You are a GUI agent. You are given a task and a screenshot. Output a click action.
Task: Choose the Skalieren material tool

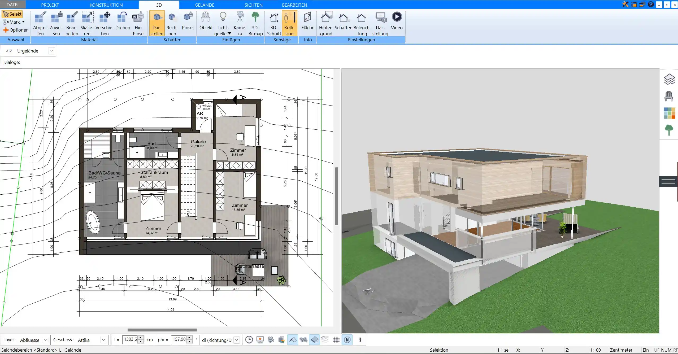point(87,23)
